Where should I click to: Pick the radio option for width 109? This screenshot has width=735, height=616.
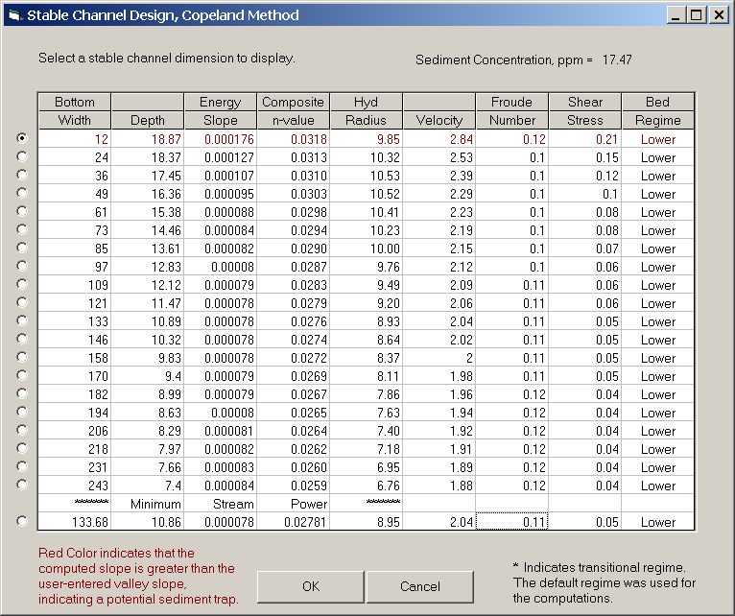click(x=22, y=284)
